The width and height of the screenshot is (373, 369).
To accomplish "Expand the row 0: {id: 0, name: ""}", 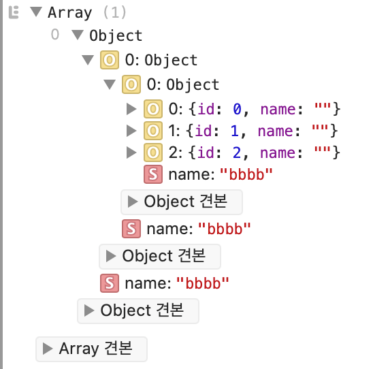I will [131, 109].
